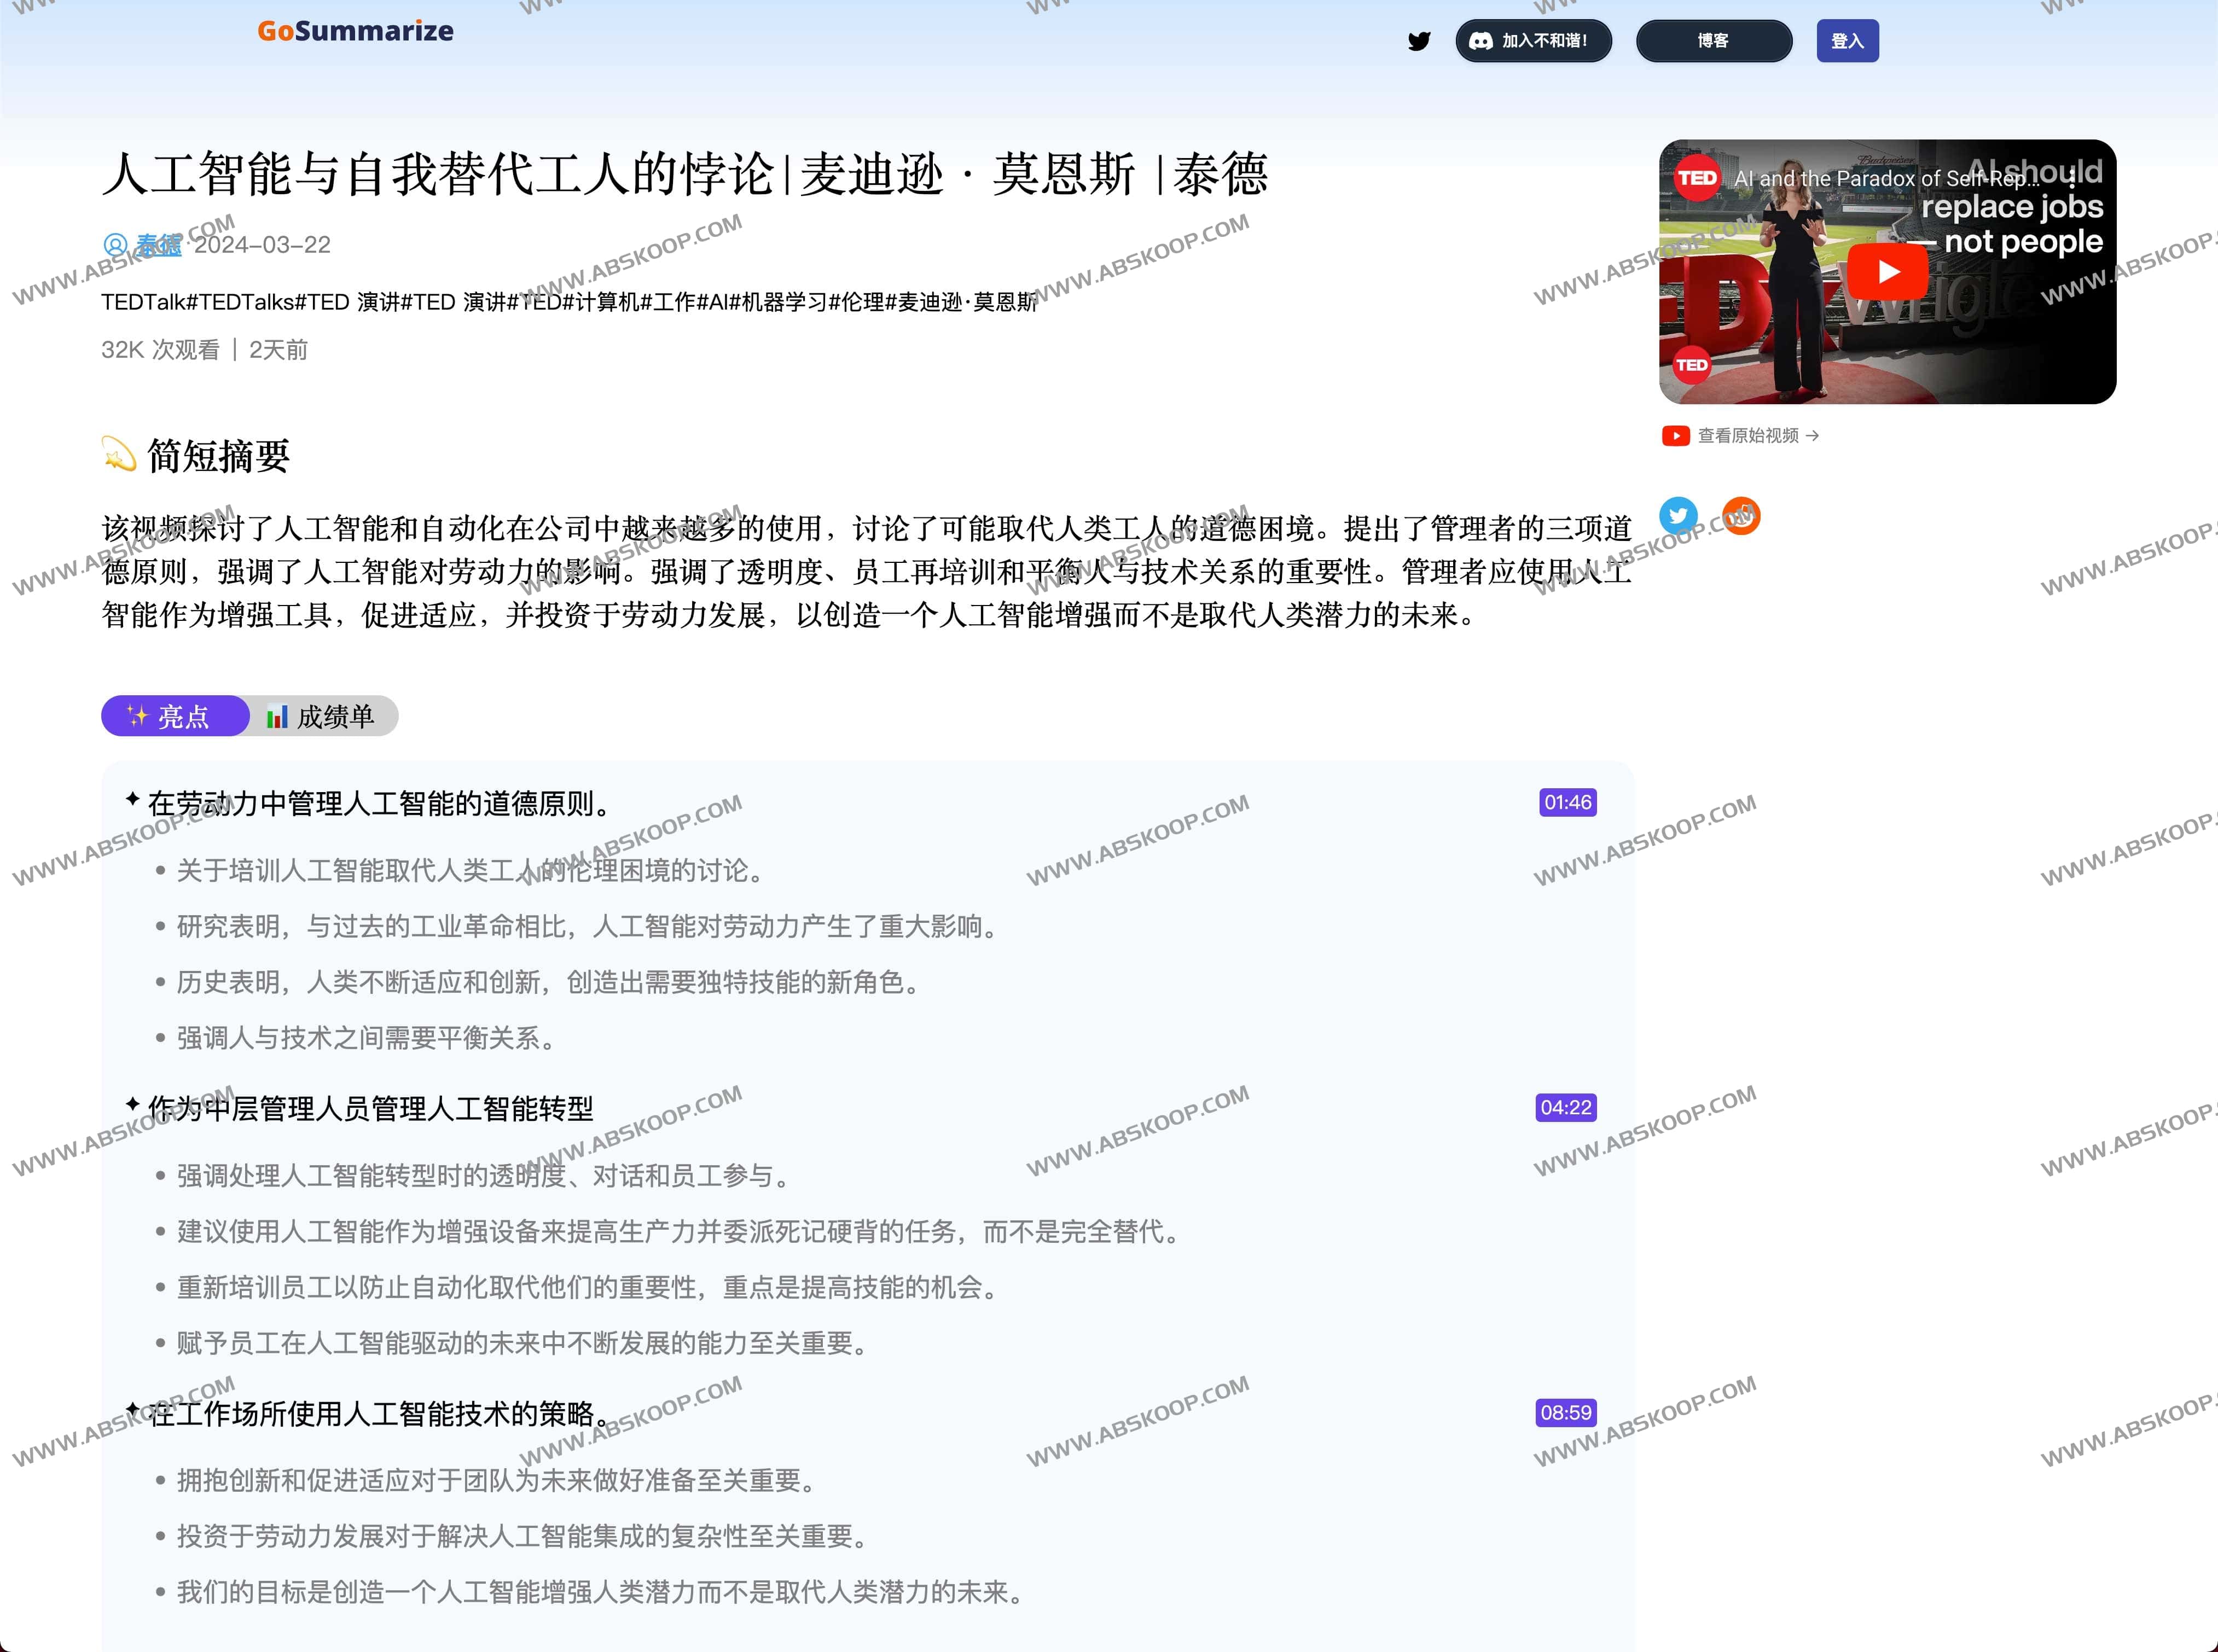Jump to timestamp 01:46 of the video
This screenshot has width=2218, height=1652.
pos(1567,802)
